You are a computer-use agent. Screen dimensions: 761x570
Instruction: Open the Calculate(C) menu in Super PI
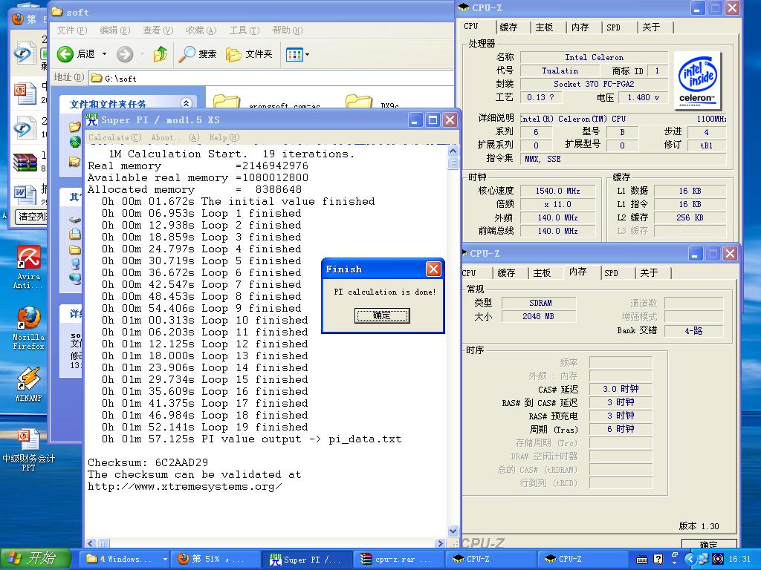(115, 137)
